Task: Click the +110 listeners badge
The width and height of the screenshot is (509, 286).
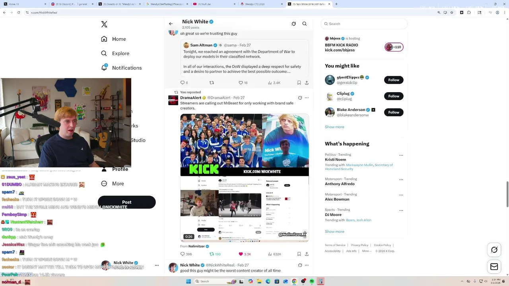Action: point(394,47)
